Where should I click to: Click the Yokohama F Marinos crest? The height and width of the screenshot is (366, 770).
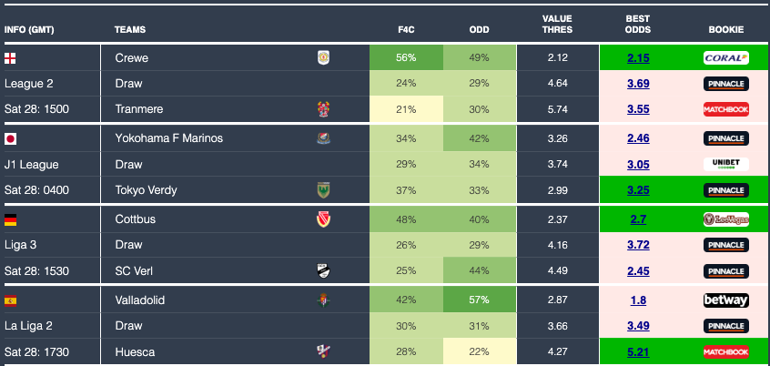point(323,138)
